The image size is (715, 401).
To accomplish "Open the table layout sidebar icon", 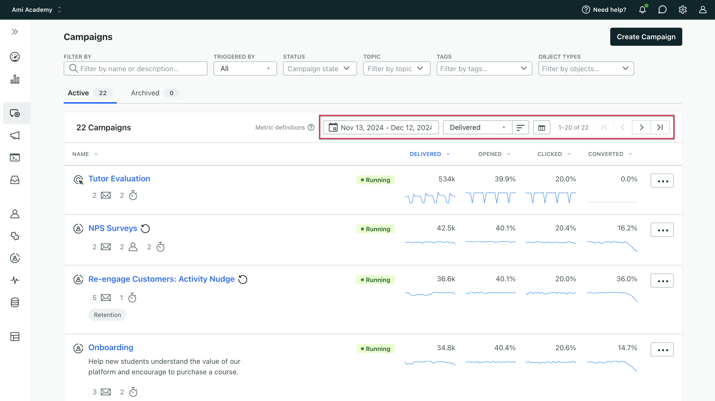I will point(15,337).
